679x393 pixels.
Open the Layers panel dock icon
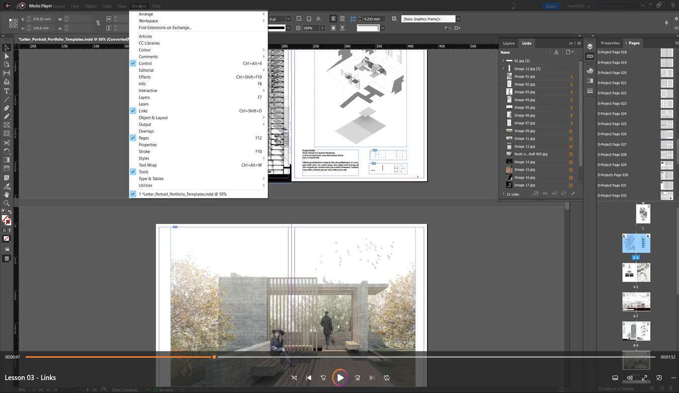[590, 47]
